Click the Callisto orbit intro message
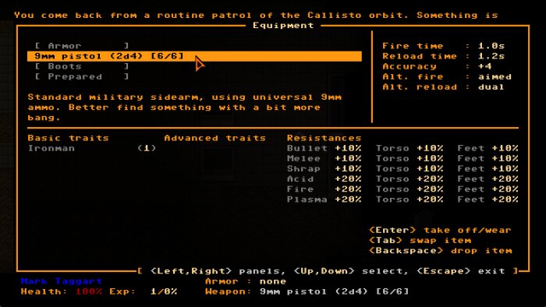The width and height of the screenshot is (546, 307). pos(256,16)
